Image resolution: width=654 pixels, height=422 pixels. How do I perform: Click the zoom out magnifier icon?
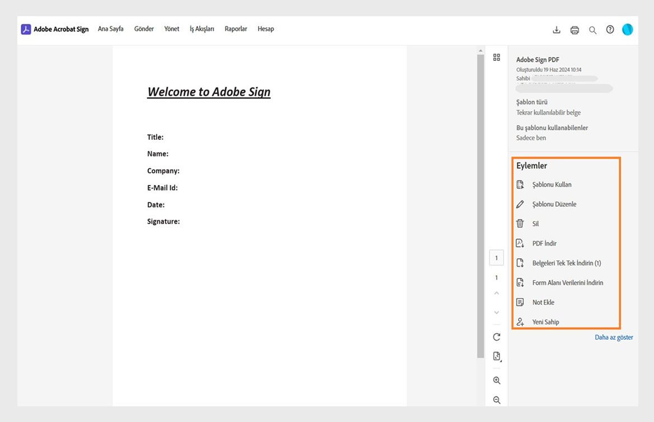496,400
